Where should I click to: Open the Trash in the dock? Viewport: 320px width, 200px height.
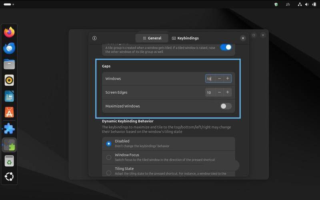pyautogui.click(x=9, y=161)
